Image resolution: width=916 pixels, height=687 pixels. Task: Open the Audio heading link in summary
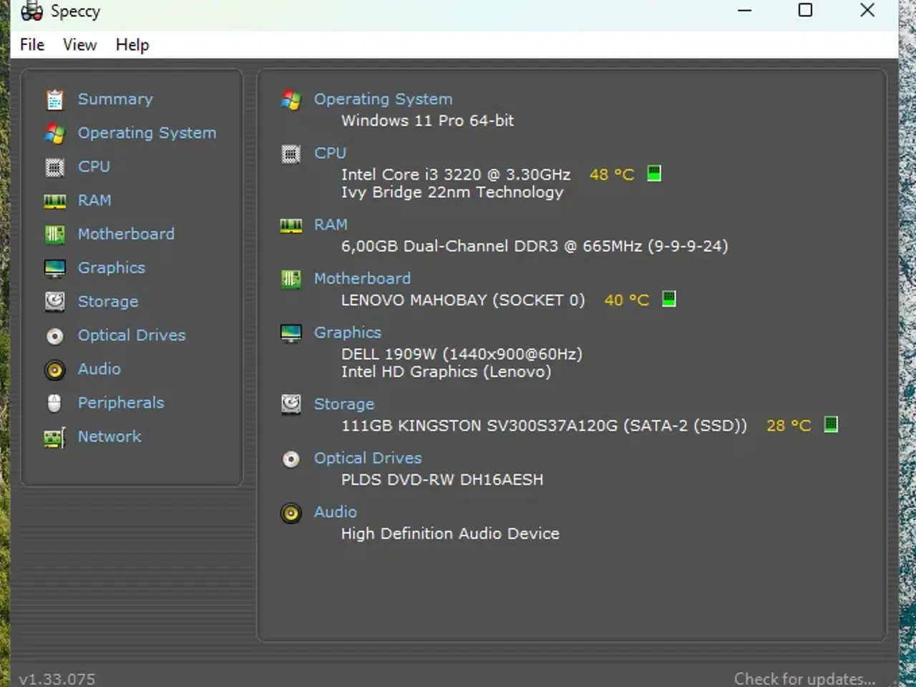(x=336, y=512)
